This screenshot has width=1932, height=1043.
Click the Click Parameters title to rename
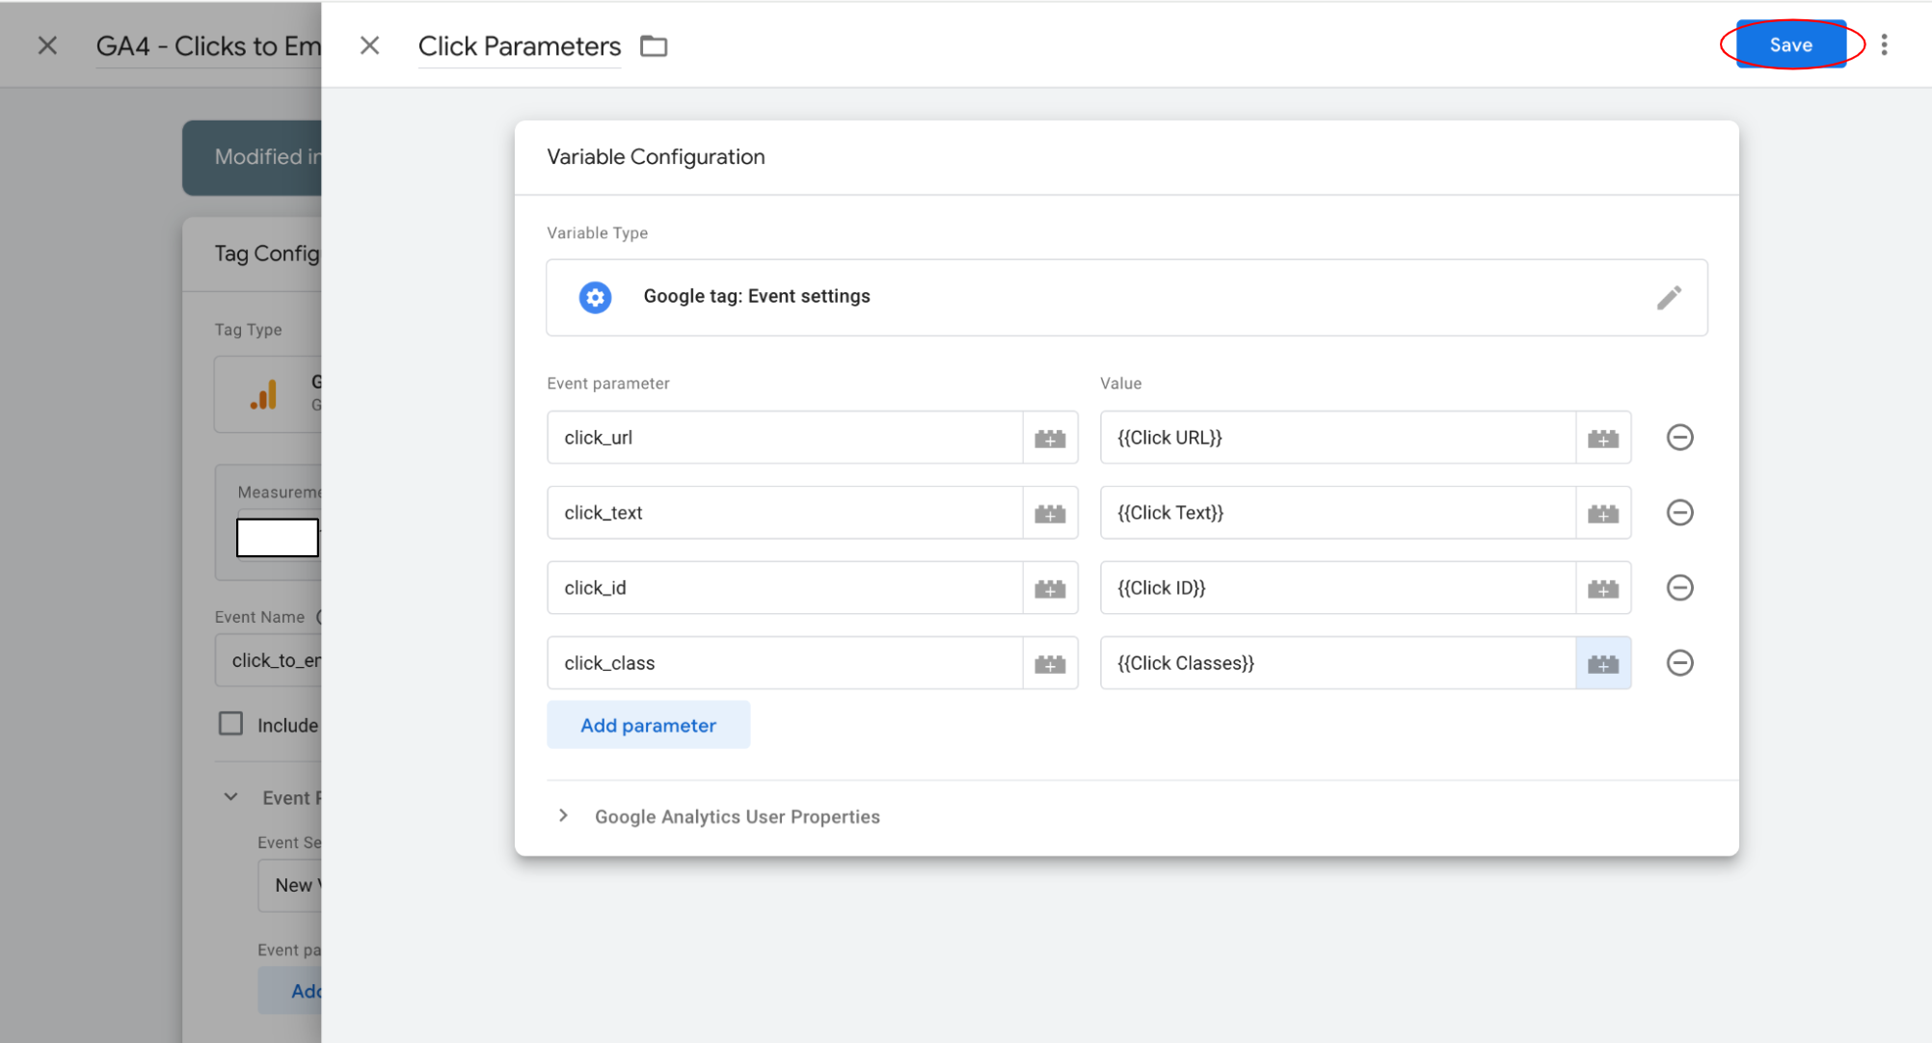point(519,46)
